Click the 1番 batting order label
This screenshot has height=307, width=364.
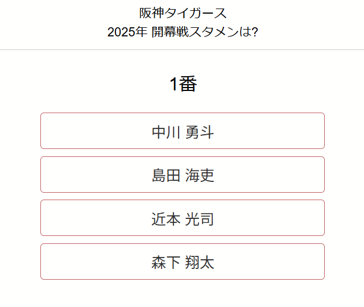pos(183,84)
